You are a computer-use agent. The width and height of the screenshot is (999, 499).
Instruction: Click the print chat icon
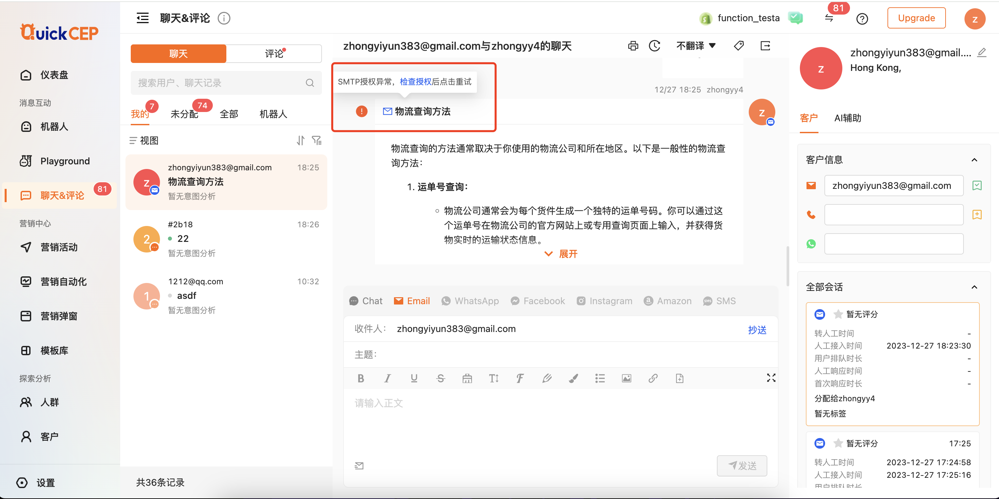coord(633,46)
